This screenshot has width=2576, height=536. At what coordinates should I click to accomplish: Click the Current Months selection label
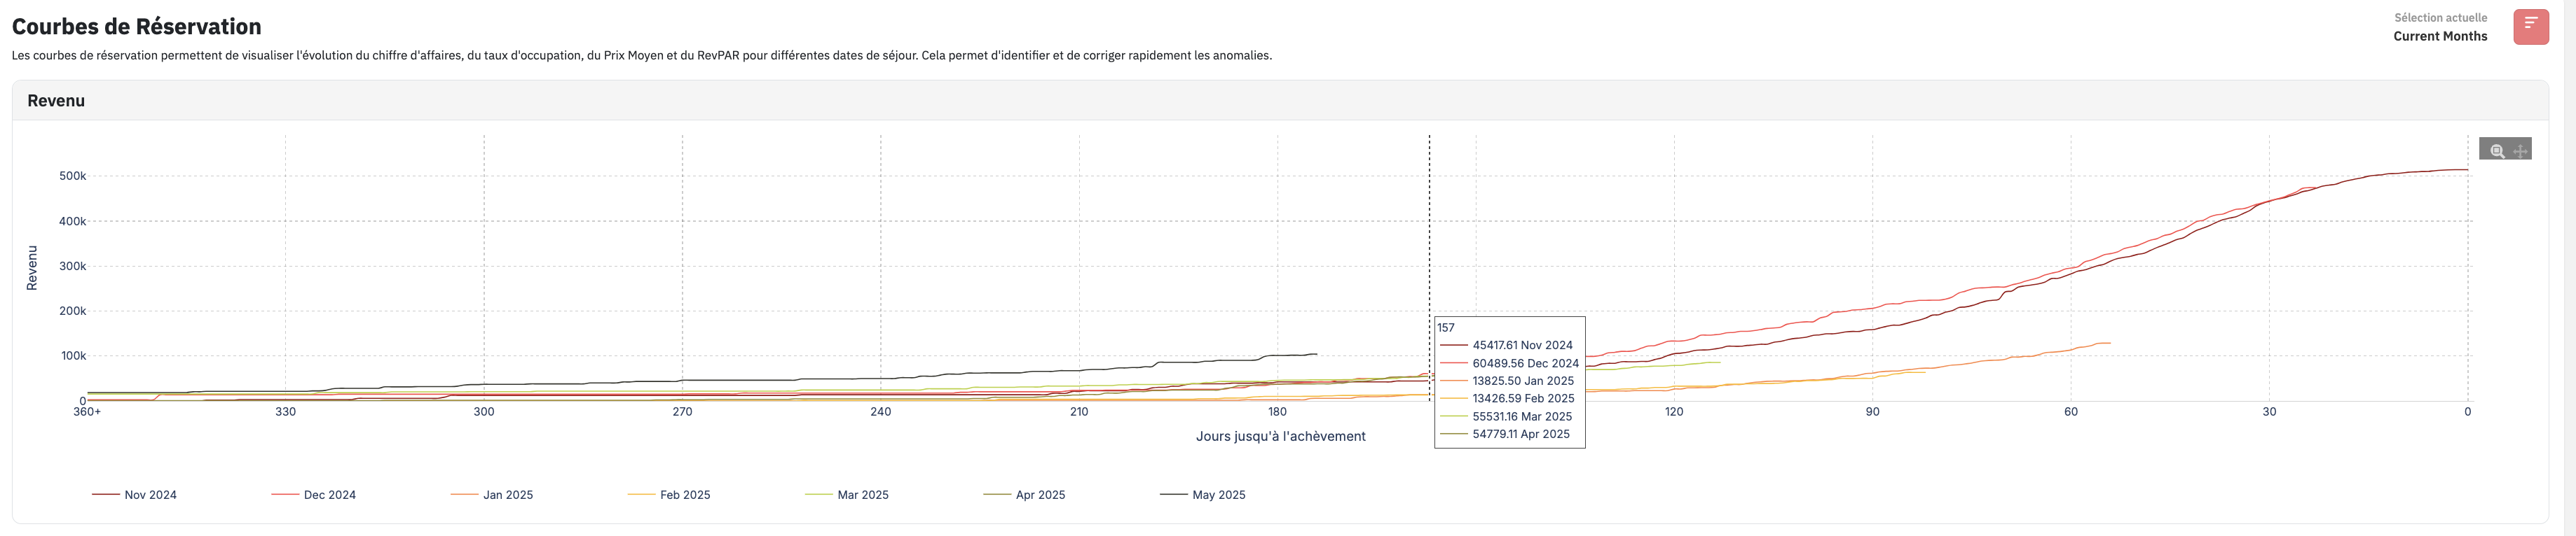point(2440,36)
